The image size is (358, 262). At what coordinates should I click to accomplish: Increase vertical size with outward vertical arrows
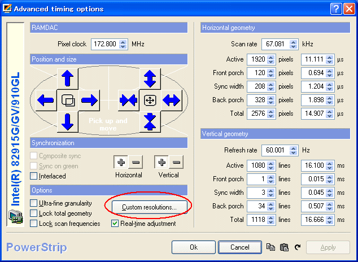150,78
